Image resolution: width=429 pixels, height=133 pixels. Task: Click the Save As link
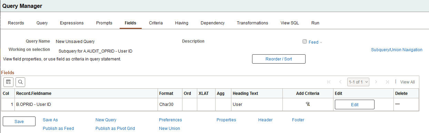pos(50,120)
